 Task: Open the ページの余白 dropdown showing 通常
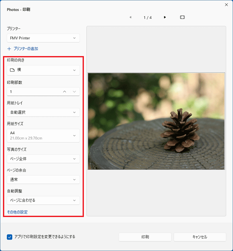[x=43, y=180]
